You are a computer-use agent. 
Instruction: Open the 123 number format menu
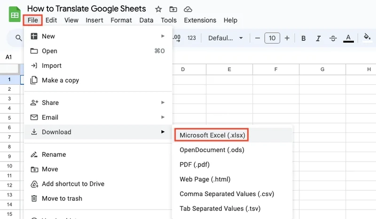point(192,38)
